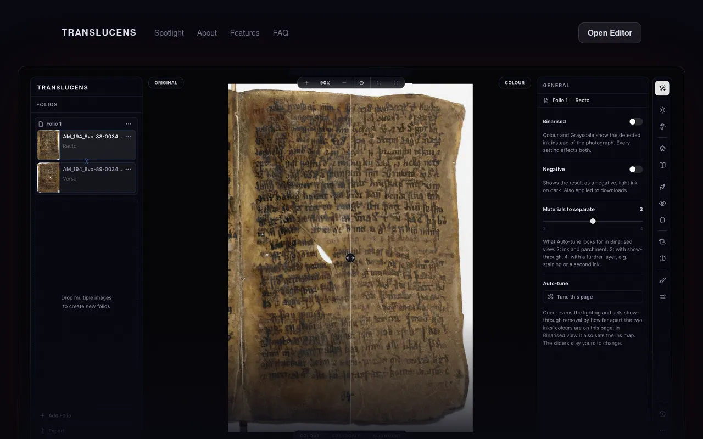
Task: Open the colour palette panel icon
Action: tap(662, 127)
